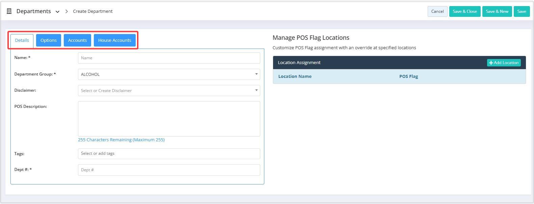The width and height of the screenshot is (534, 204).
Task: Click the Save button
Action: (x=522, y=11)
